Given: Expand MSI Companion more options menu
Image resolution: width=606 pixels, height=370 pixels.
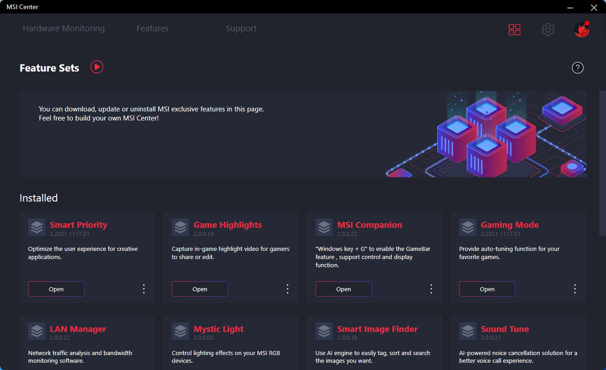Looking at the screenshot, I should 431,289.
